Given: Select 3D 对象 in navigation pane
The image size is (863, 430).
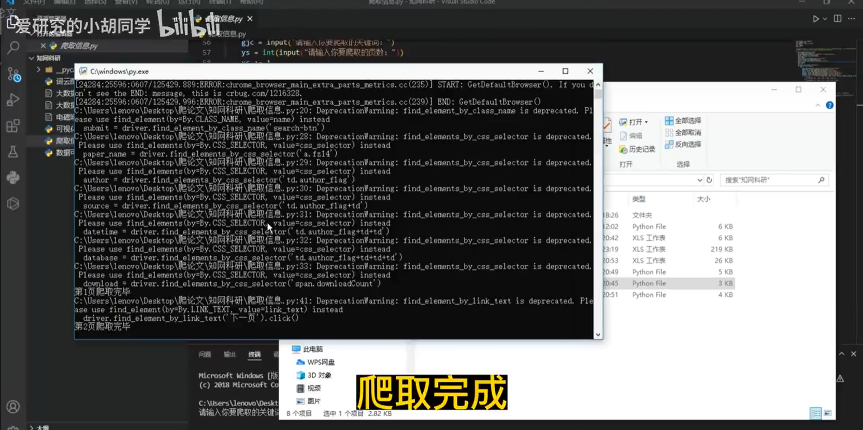Looking at the screenshot, I should pyautogui.click(x=313, y=375).
